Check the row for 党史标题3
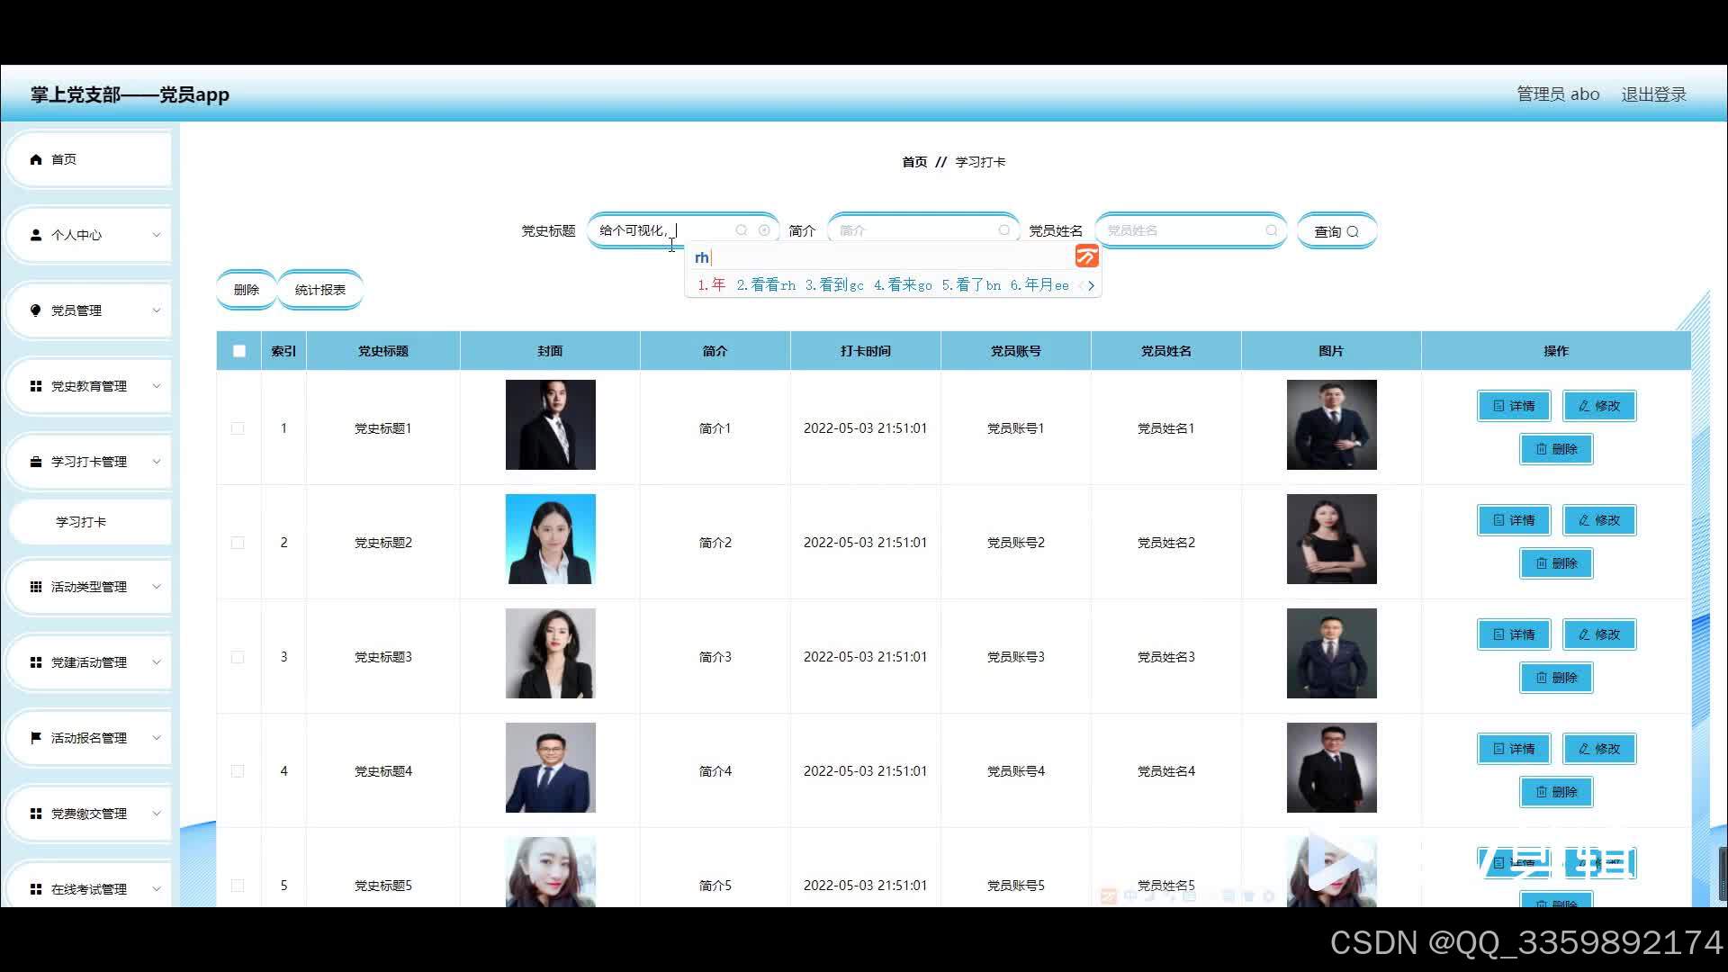The height and width of the screenshot is (972, 1728). tap(238, 657)
